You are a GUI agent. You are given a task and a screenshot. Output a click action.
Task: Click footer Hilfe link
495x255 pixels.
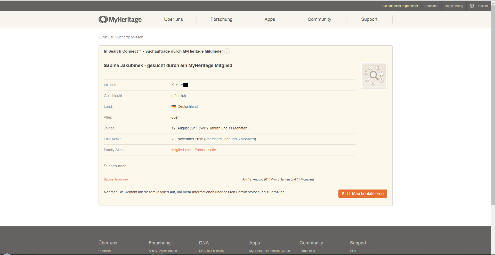tap(353, 251)
